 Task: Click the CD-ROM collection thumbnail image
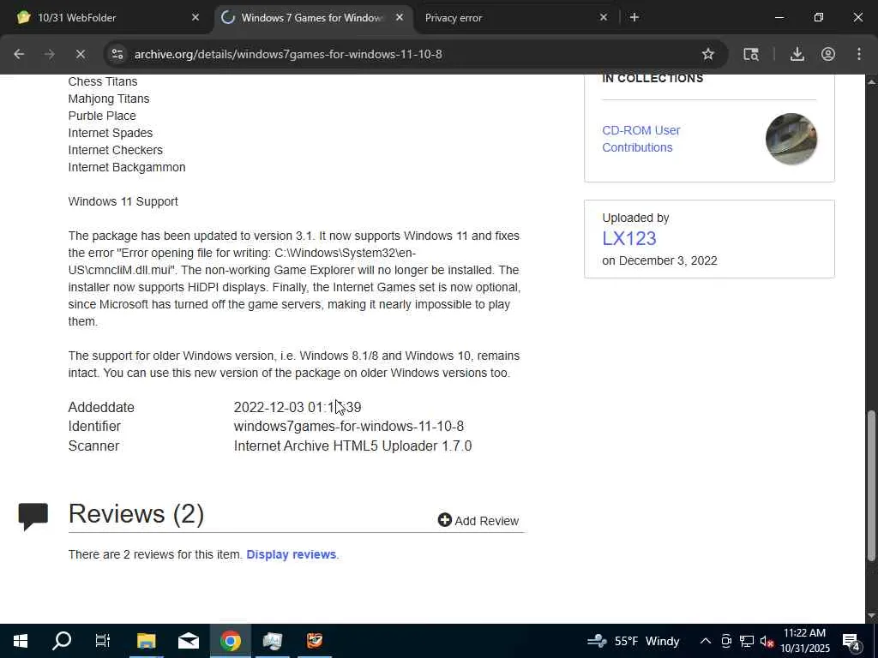[791, 139]
